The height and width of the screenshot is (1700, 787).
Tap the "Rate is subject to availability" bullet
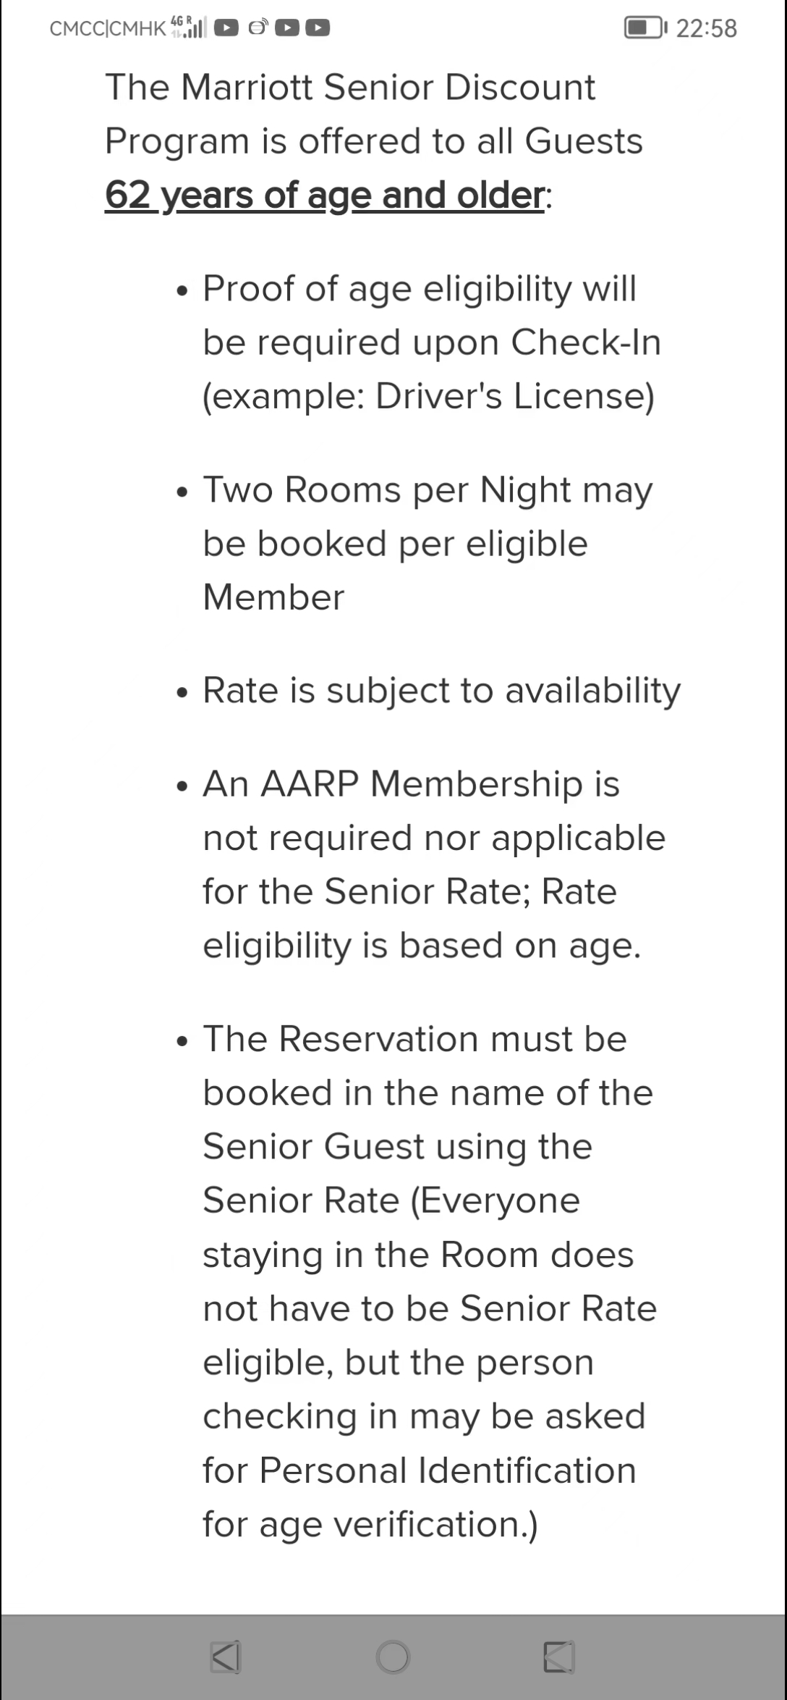(441, 690)
